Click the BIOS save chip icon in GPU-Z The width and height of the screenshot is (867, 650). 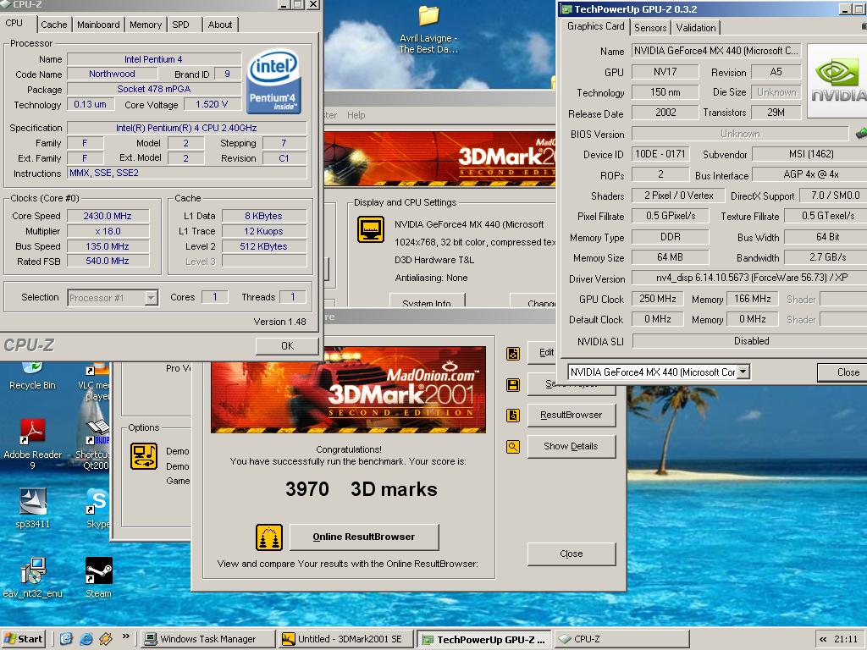861,133
